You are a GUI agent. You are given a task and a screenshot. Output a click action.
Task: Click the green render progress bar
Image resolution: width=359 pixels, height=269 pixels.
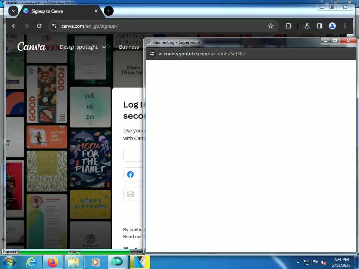[x=74, y=252]
